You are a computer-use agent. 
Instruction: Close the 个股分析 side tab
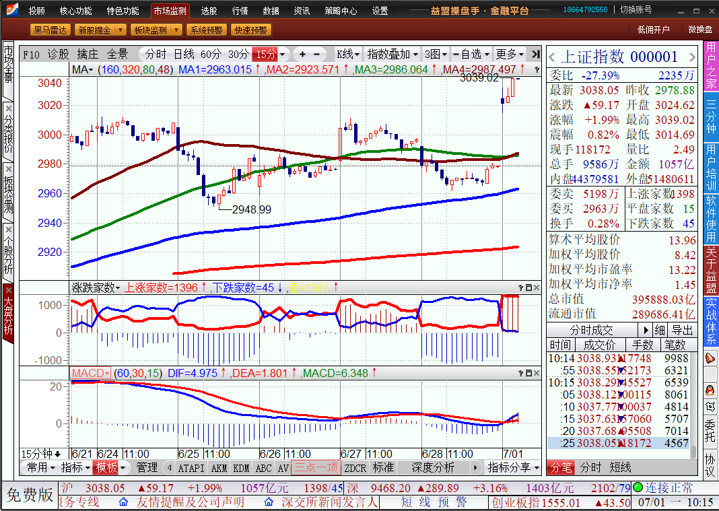click(x=9, y=230)
